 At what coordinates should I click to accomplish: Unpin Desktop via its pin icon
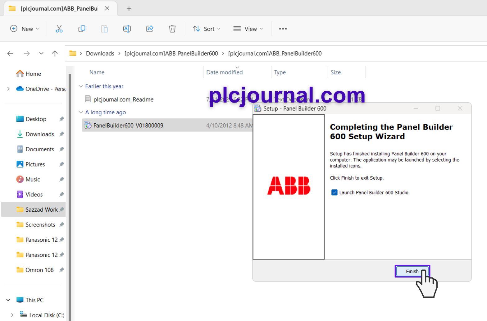coord(61,119)
